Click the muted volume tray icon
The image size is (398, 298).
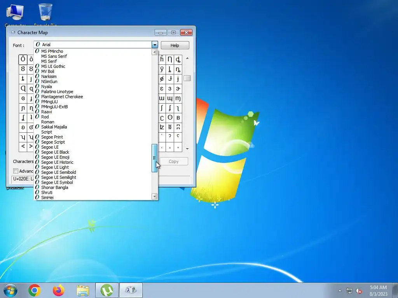[x=359, y=291]
